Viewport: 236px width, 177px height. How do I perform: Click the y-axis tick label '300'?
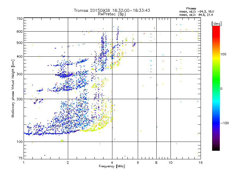19,74
